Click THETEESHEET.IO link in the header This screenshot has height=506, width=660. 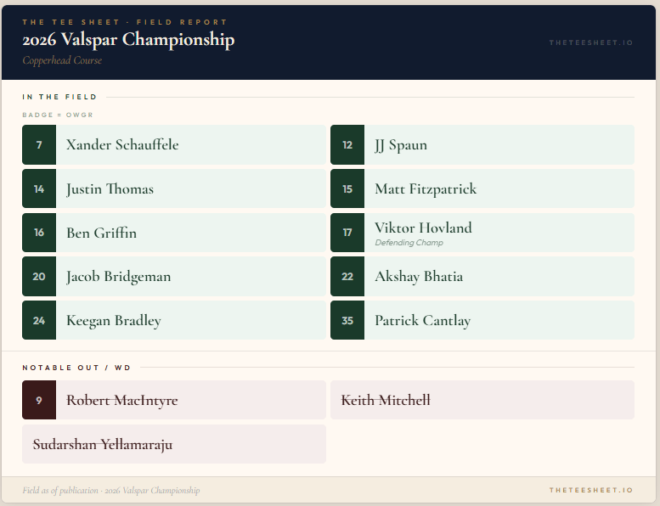(591, 42)
